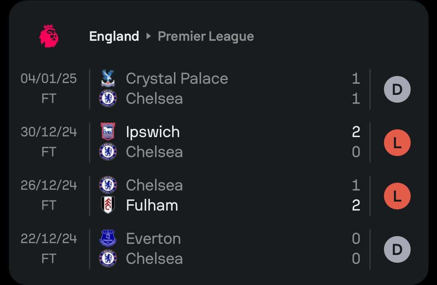Open the Premier League breadcrumb link

point(206,36)
